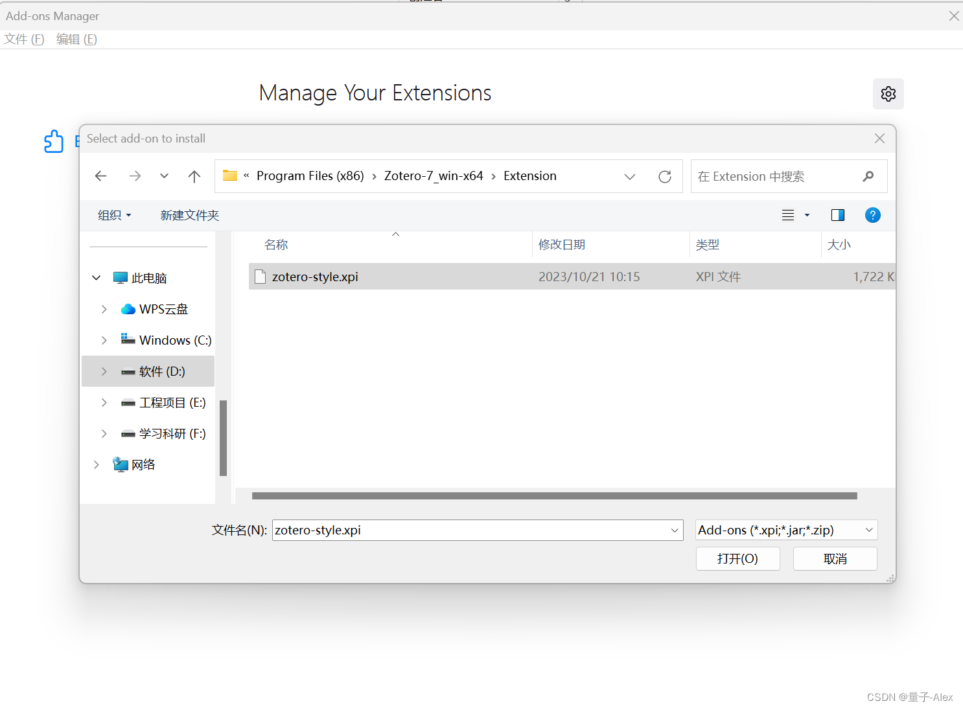963x708 pixels.
Task: Select the zotero-style.xpi file
Action: (572, 277)
